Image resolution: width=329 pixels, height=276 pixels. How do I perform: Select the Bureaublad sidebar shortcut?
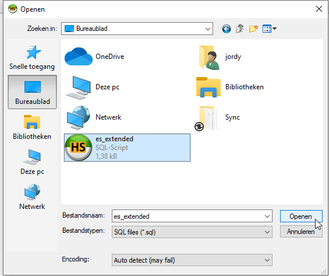pos(32,92)
